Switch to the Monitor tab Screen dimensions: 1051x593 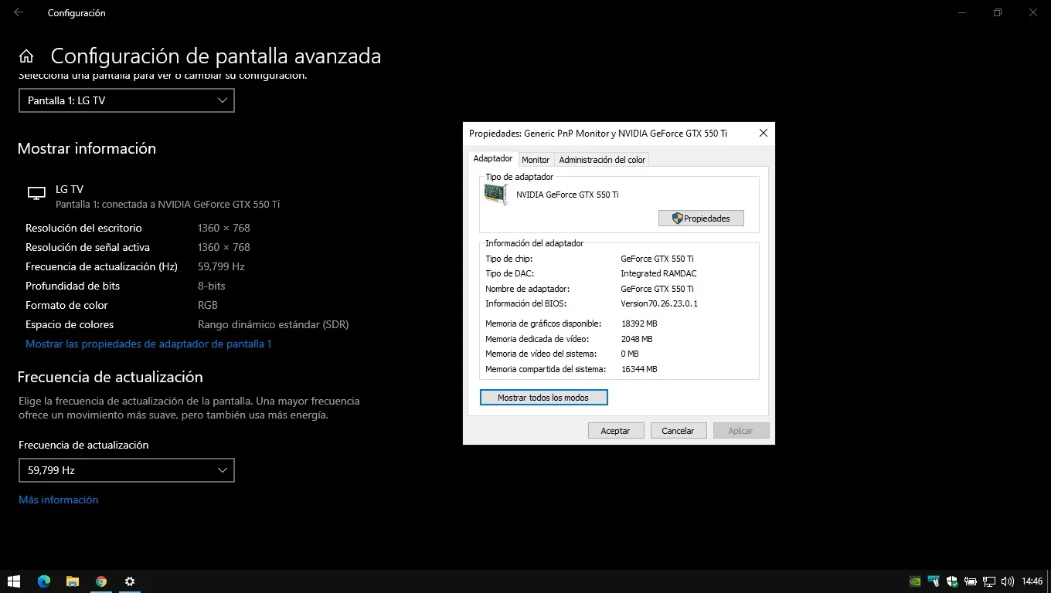pos(536,160)
